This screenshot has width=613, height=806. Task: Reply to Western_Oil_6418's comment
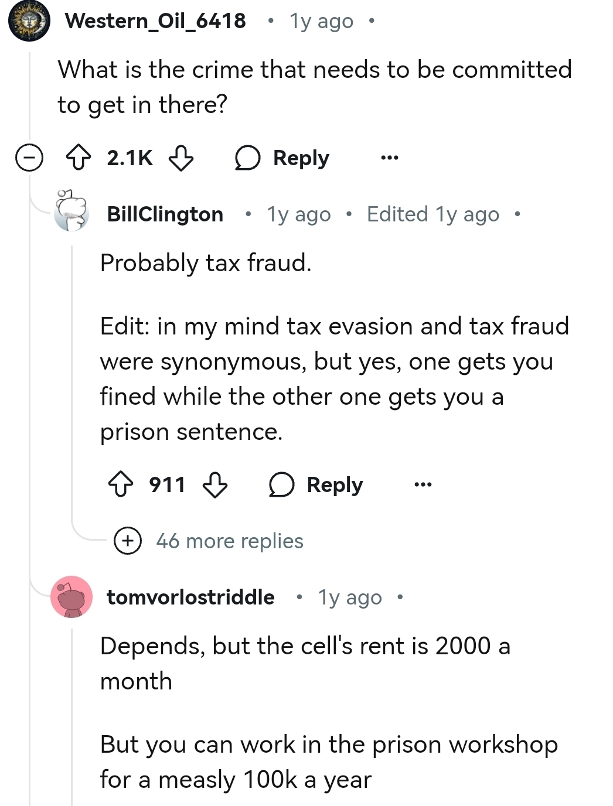(301, 158)
